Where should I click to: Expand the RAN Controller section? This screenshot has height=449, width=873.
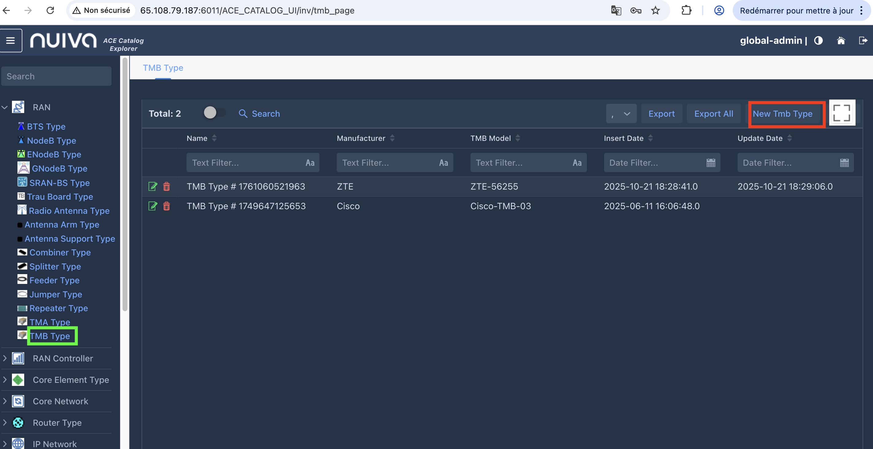pos(5,358)
